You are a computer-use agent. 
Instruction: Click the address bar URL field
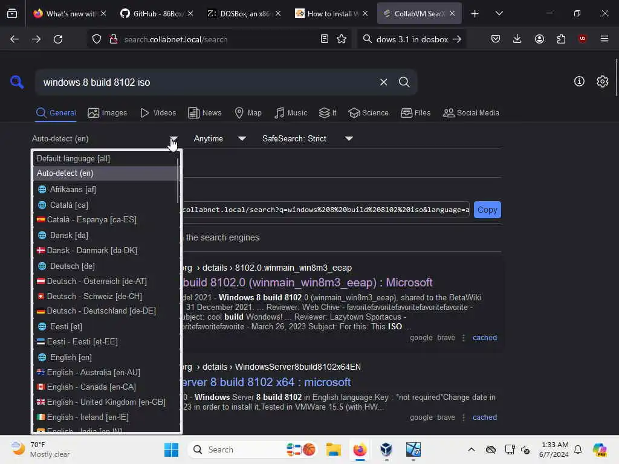tap(219, 39)
